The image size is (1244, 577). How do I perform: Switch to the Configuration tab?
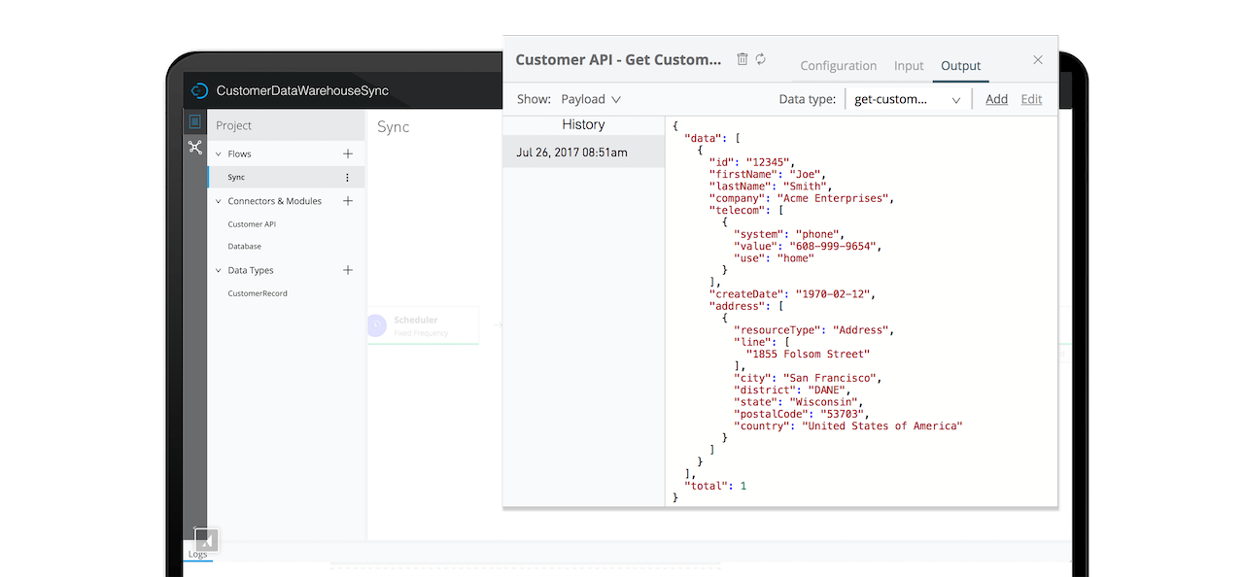pyautogui.click(x=839, y=66)
